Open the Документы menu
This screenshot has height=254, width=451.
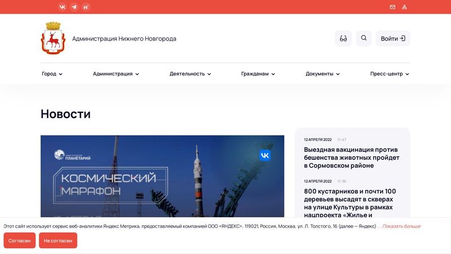322,74
